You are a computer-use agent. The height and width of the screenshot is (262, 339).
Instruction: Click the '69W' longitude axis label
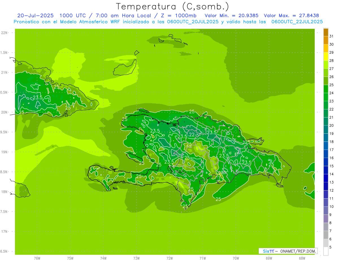269,258
